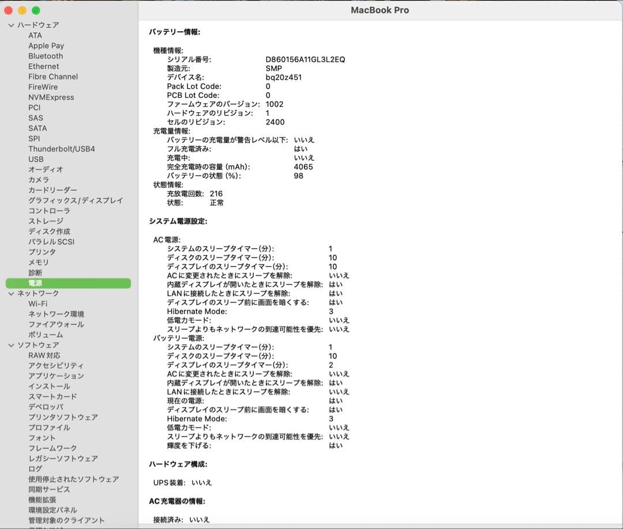View Apple Pay details

click(46, 46)
